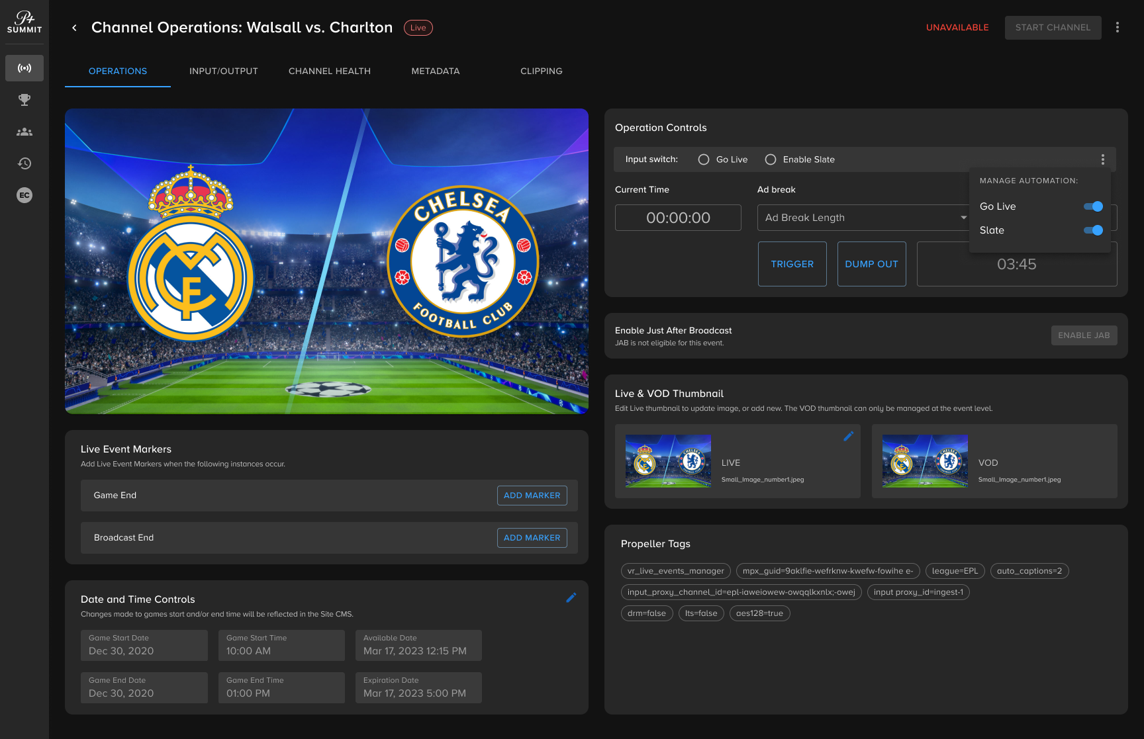Image resolution: width=1144 pixels, height=739 pixels.
Task: Click the UNAVAILABLE status label
Action: point(957,28)
